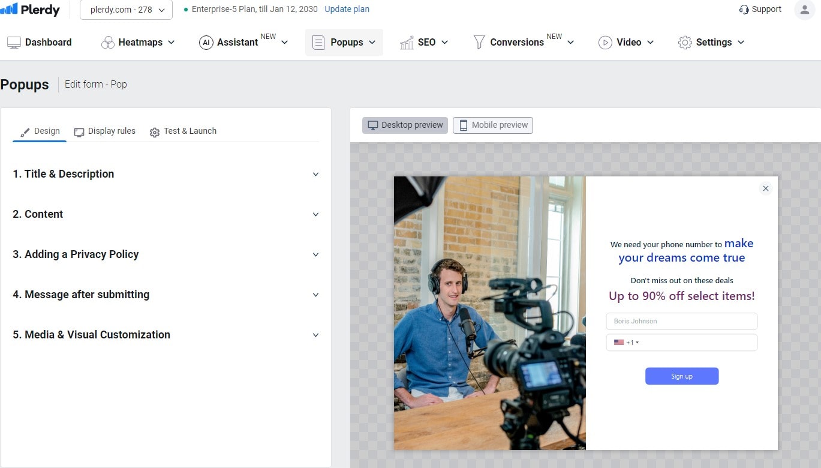
Task: Select the Heatmaps icon
Action: coord(109,42)
